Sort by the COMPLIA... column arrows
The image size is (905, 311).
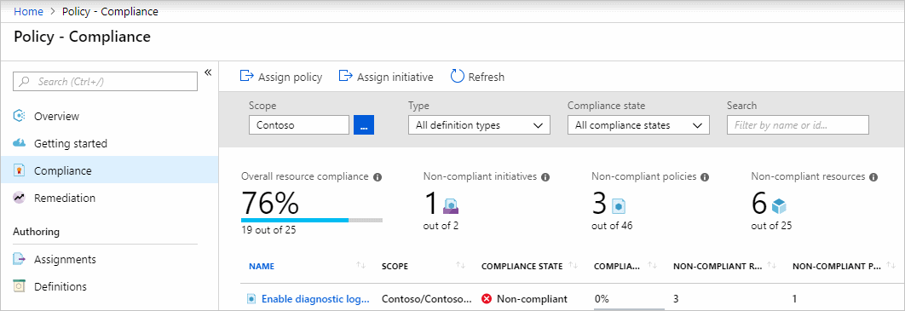point(652,266)
